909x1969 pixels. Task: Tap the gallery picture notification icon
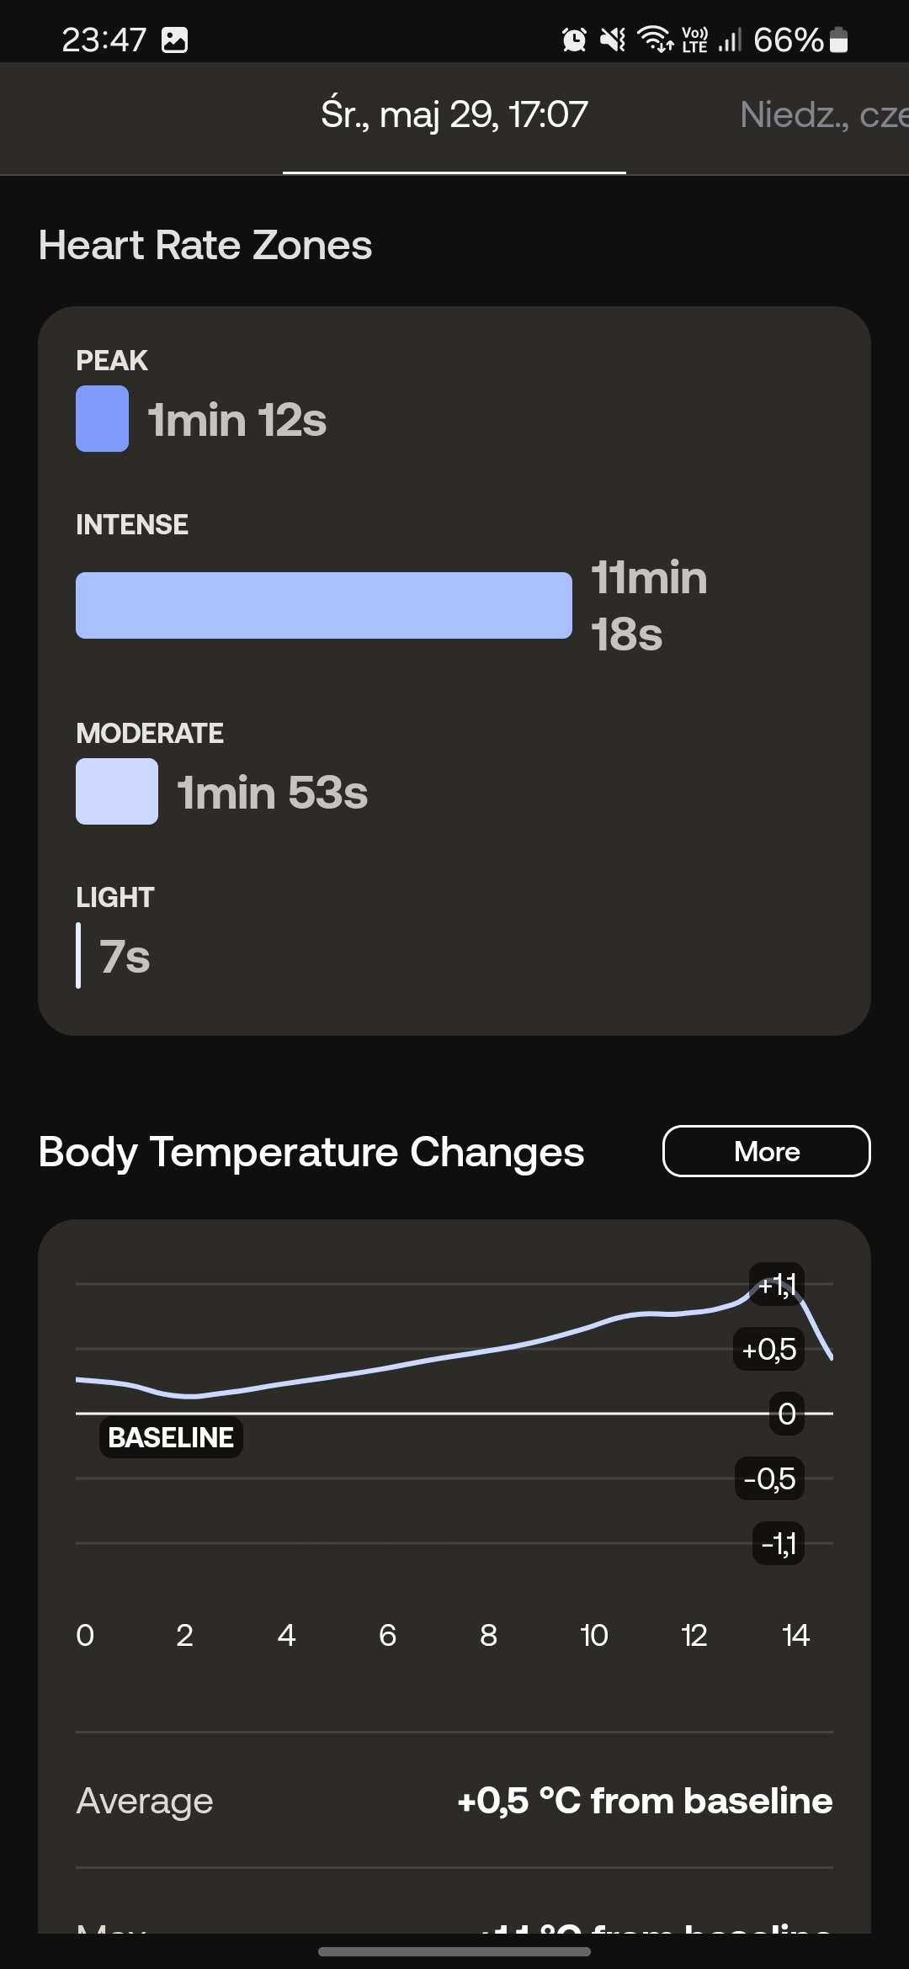pos(174,40)
